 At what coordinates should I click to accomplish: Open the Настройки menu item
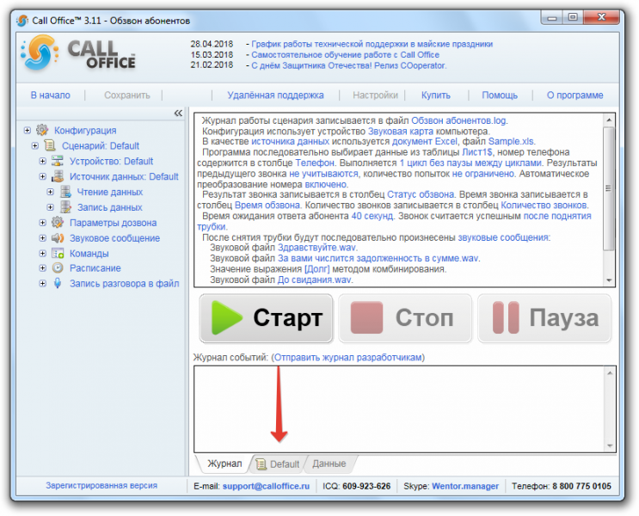375,95
